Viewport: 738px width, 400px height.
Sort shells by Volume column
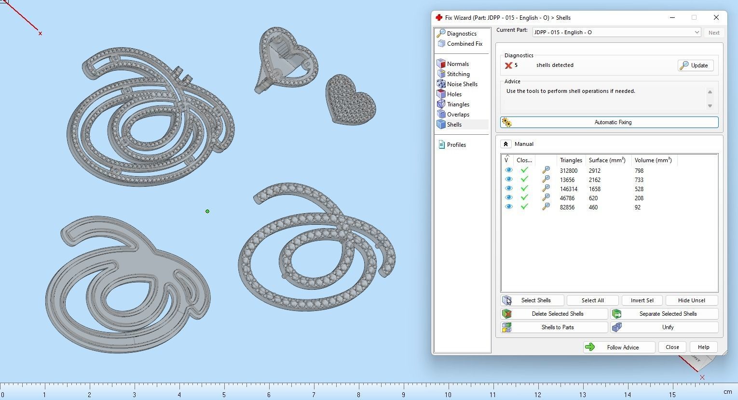[653, 160]
